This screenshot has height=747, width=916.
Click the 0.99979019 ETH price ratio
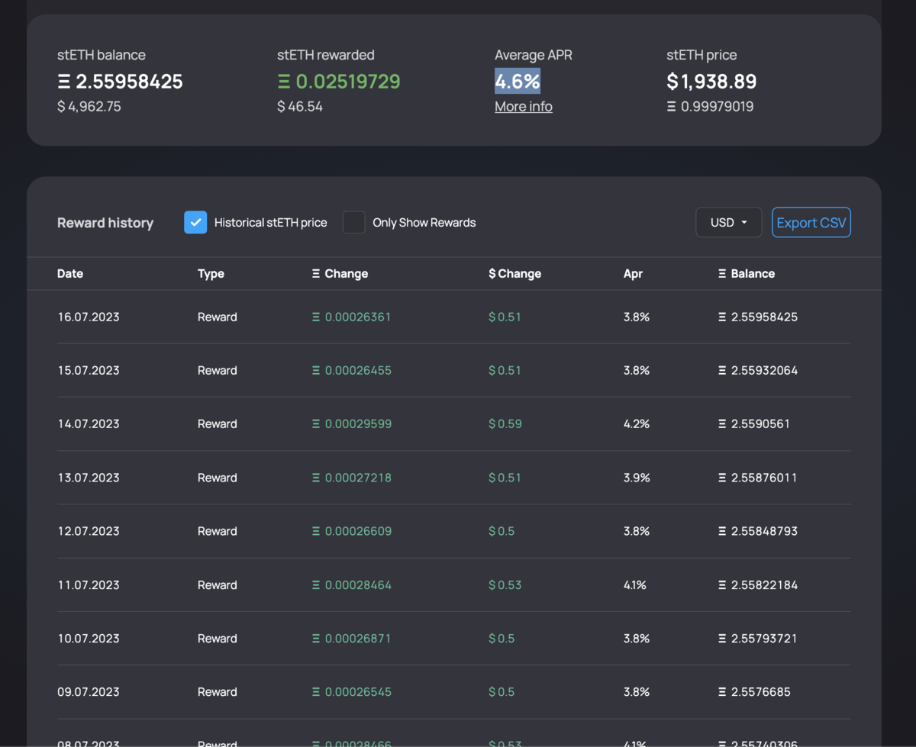[x=710, y=107]
